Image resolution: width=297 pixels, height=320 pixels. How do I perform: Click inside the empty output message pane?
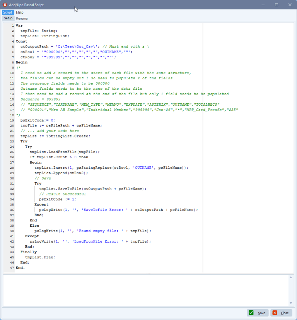click(146, 290)
